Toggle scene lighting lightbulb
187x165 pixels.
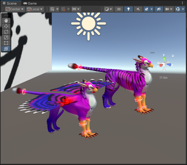coord(128,9)
